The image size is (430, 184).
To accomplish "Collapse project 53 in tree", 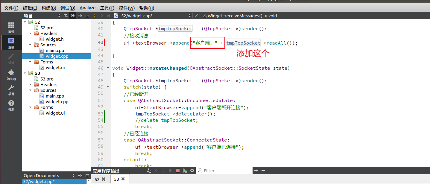I will coord(25,73).
